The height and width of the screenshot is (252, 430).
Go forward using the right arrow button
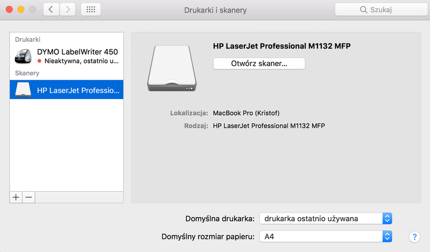click(67, 10)
